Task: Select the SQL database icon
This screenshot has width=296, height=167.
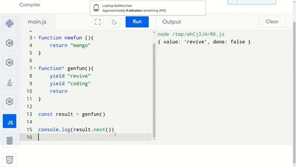Action: pyautogui.click(x=9, y=141)
